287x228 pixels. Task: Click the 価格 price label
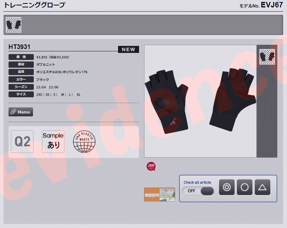click(21, 57)
